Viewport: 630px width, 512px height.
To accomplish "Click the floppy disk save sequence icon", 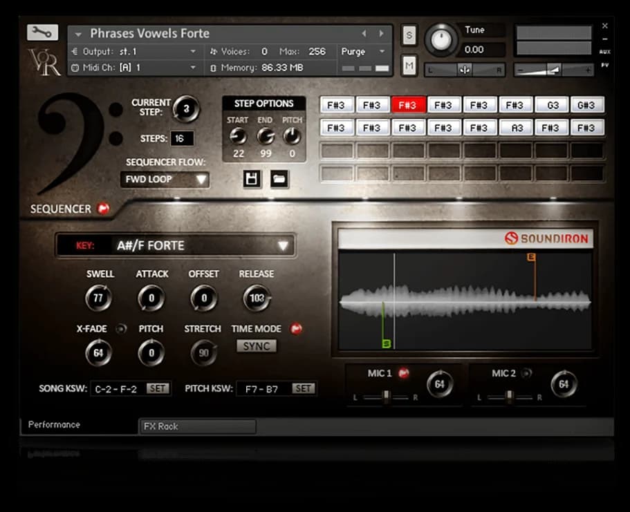I will click(x=250, y=179).
